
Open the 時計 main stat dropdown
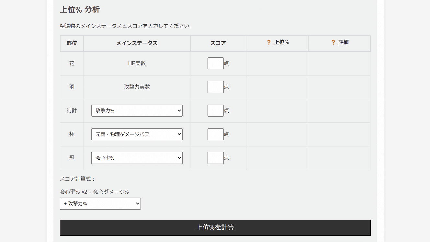137,110
